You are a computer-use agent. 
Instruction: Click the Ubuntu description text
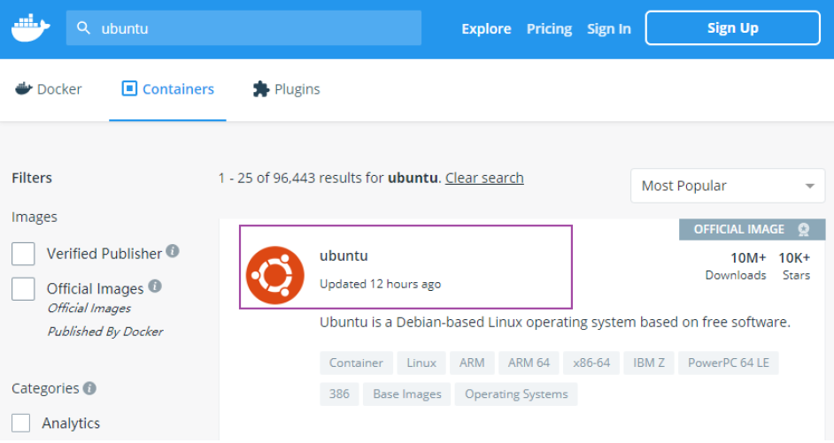click(x=555, y=323)
